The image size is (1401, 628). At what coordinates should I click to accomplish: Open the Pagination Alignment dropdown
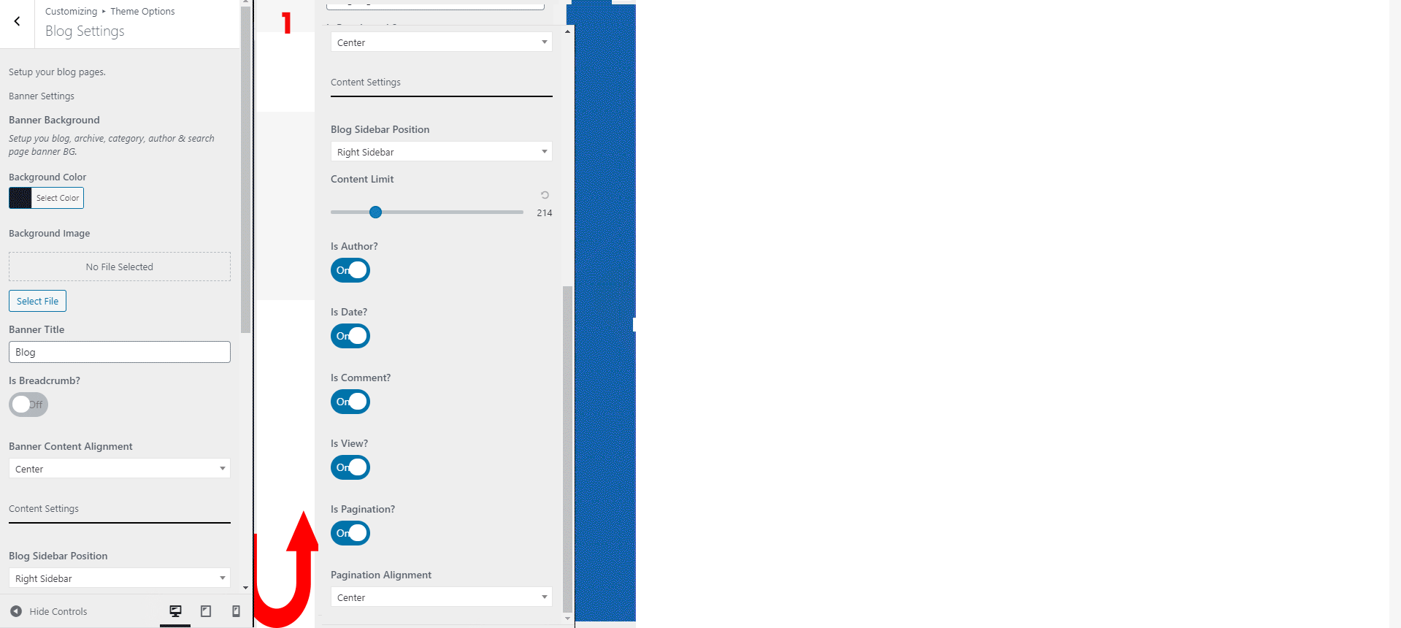[x=442, y=597]
